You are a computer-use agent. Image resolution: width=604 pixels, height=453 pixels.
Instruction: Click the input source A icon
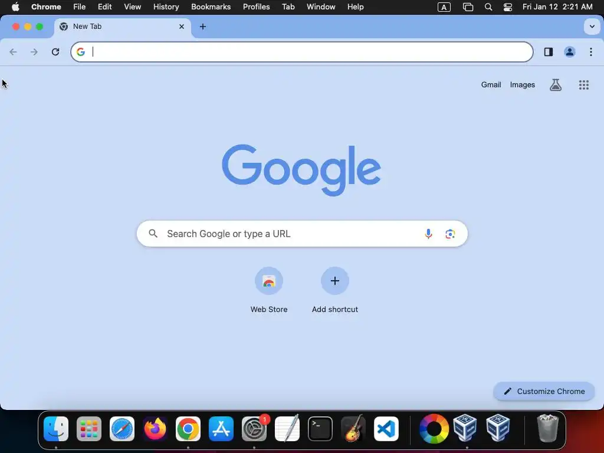coord(444,7)
